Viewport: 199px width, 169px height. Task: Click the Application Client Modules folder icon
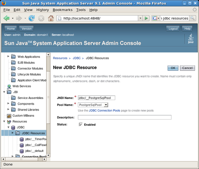coord(13,80)
